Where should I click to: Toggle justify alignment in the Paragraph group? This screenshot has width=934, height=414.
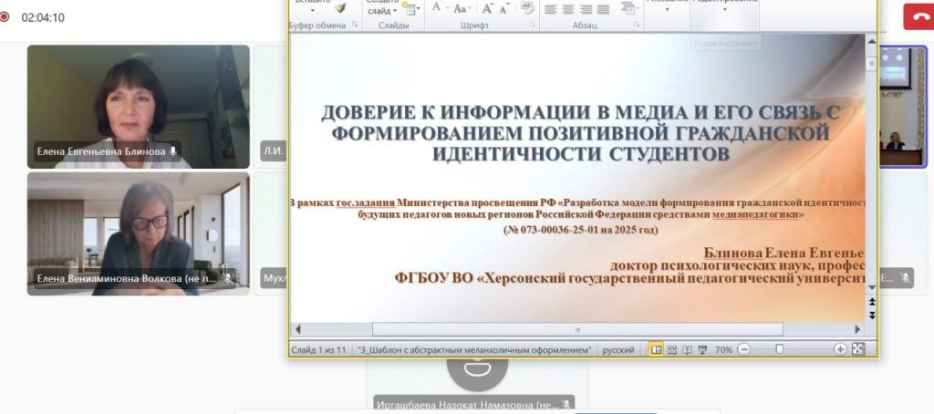click(602, 8)
